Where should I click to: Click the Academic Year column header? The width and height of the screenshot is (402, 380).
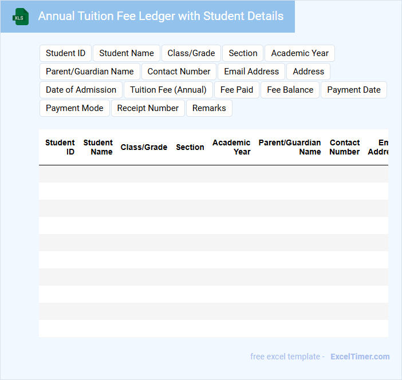pos(231,147)
